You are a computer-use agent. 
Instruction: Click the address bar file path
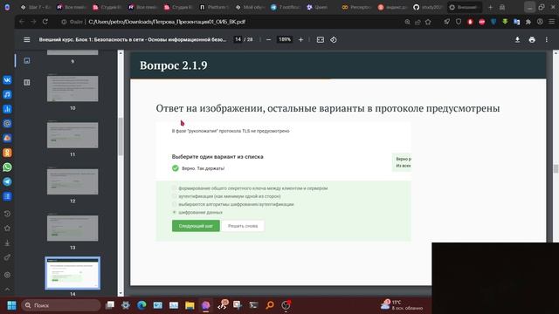point(167,22)
